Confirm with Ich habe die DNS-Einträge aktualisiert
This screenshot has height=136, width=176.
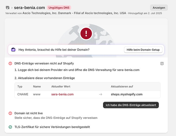(131, 105)
